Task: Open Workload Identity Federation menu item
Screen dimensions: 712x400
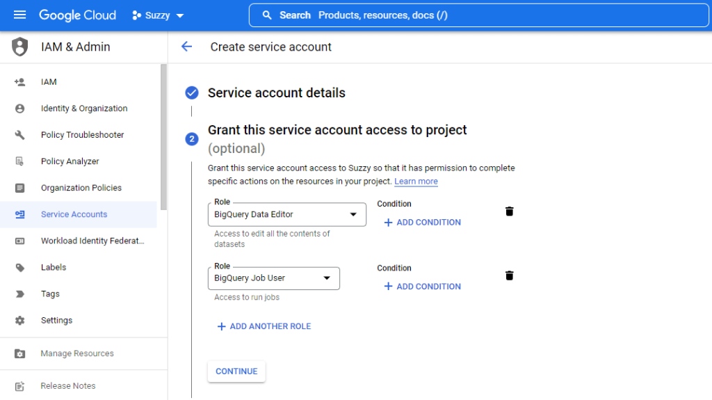Action: pos(92,241)
